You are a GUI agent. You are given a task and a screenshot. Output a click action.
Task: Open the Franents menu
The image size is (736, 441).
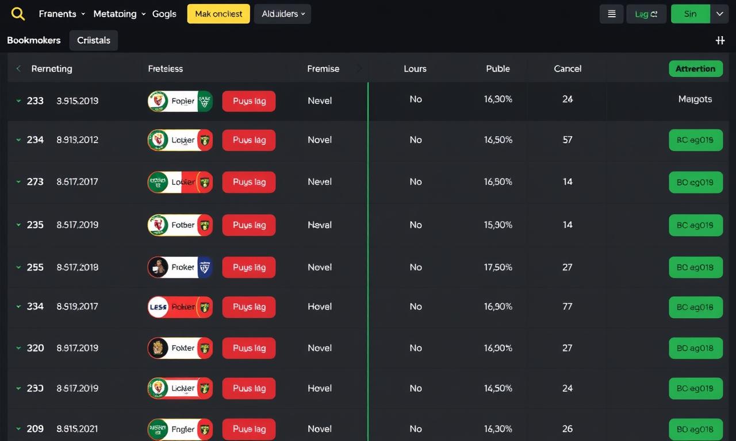click(x=62, y=14)
